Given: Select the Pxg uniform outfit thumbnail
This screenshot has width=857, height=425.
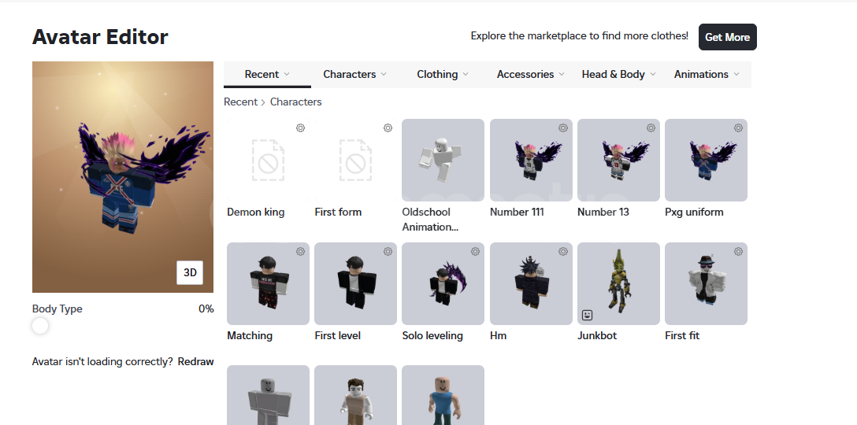Looking at the screenshot, I should point(706,160).
